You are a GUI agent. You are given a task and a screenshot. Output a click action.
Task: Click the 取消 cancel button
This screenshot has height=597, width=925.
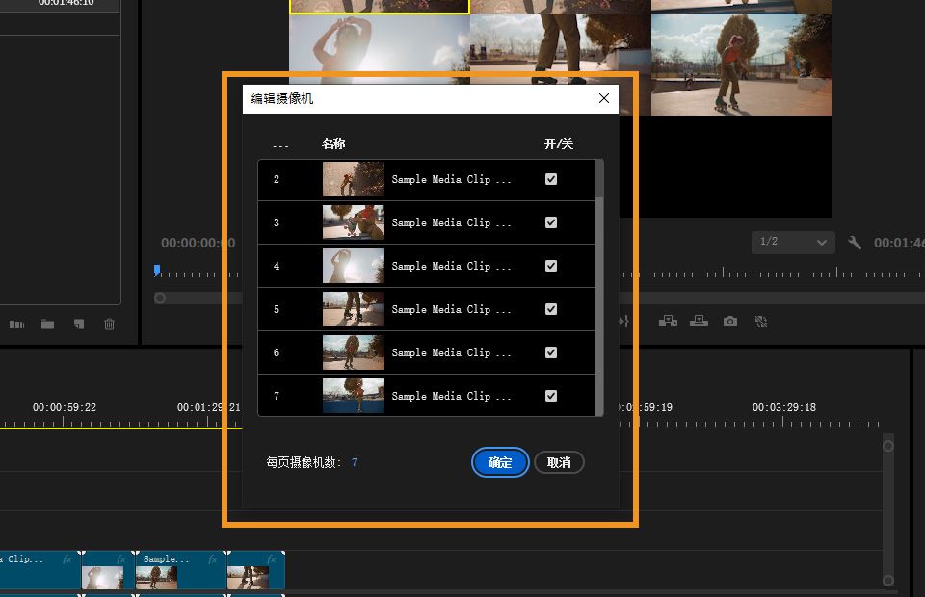[559, 462]
